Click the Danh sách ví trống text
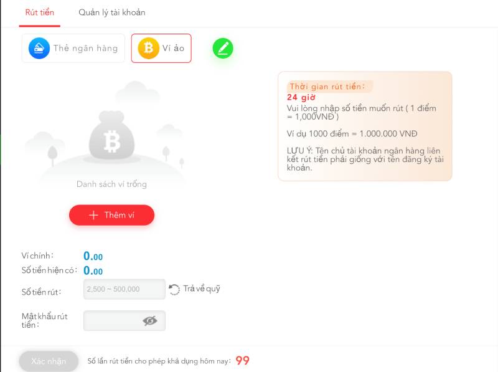498x372 pixels. coord(112,184)
